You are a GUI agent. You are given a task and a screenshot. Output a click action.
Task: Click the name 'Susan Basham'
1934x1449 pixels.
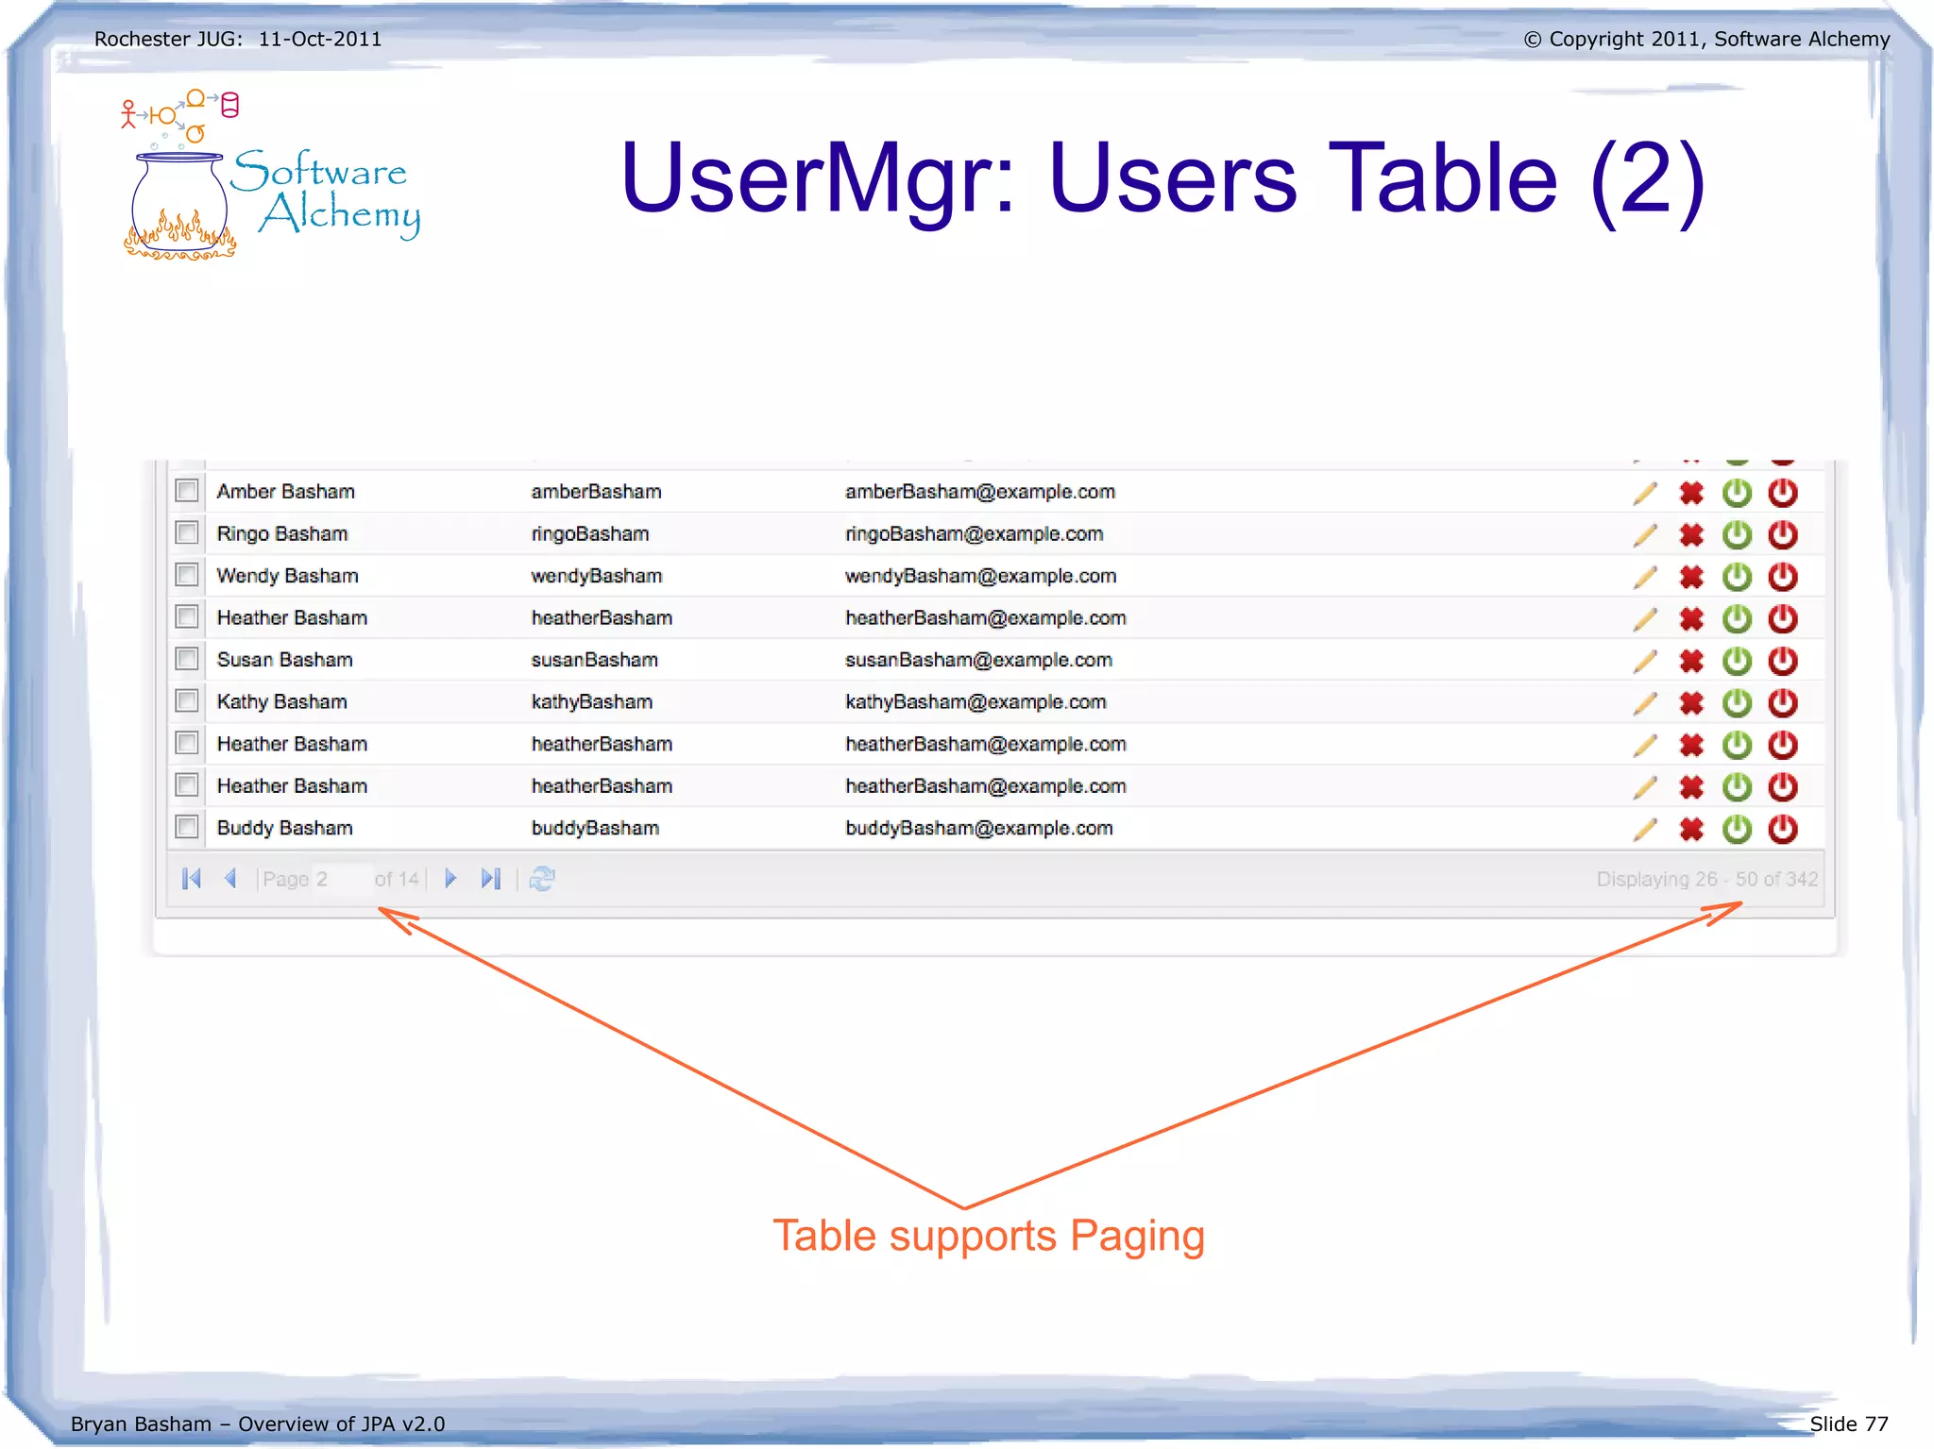[285, 660]
